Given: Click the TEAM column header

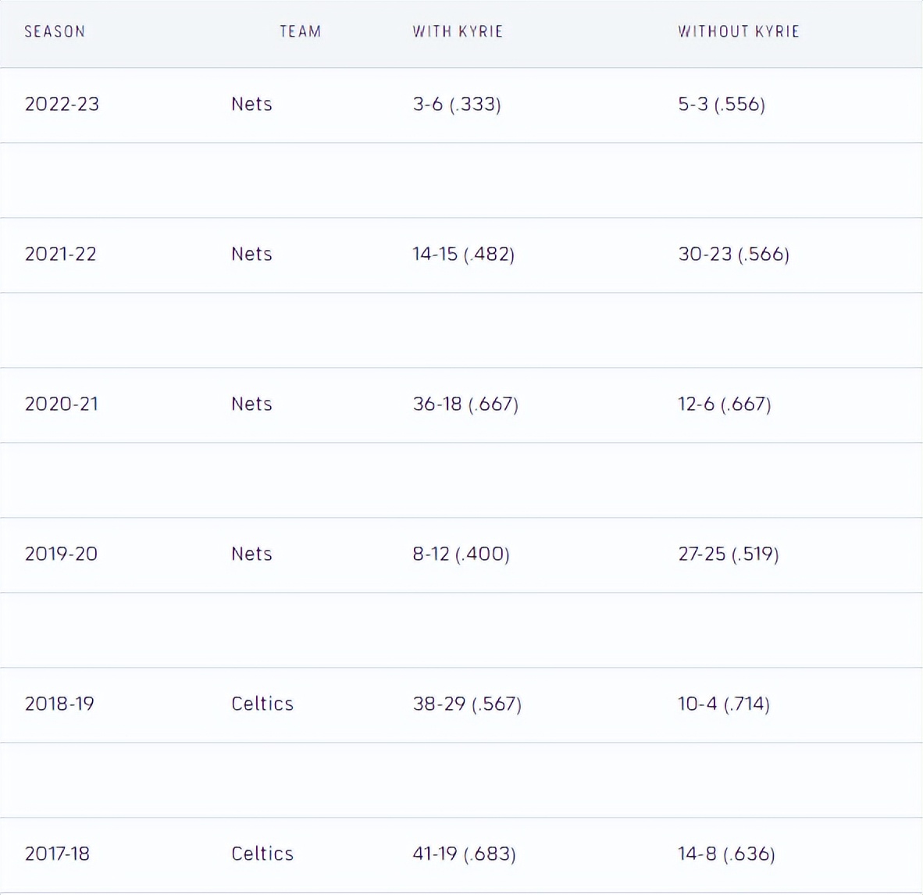Looking at the screenshot, I should tap(300, 31).
